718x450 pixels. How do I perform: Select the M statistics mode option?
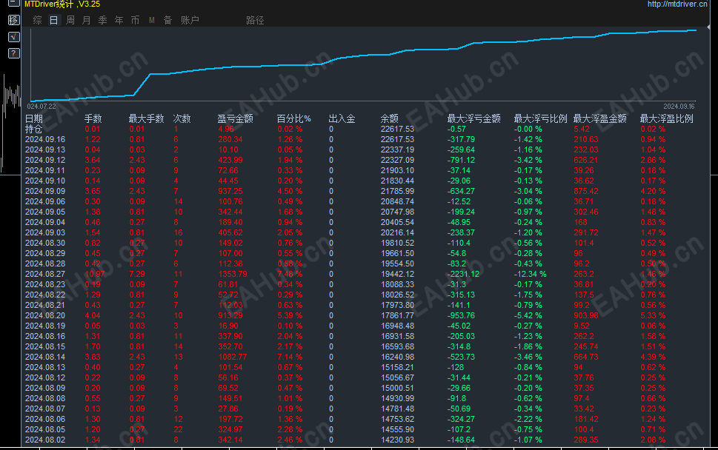tap(150, 21)
